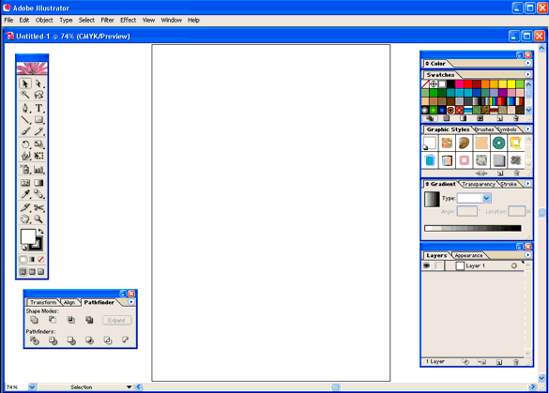This screenshot has height=393, width=549.
Task: Click the Minus Back pathfinder icon
Action: click(125, 340)
